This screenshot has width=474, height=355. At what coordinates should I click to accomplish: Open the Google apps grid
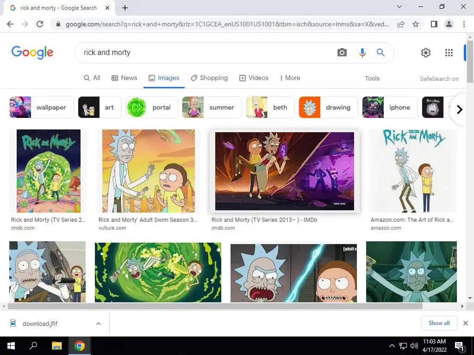(449, 53)
